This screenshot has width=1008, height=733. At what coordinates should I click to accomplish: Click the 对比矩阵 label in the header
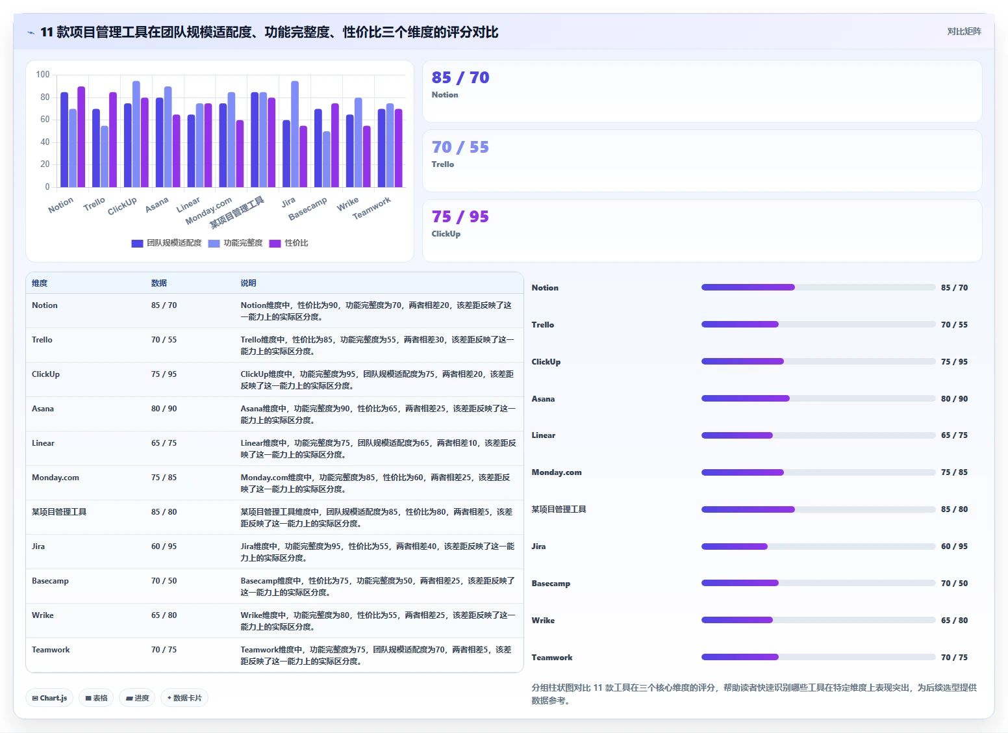[964, 31]
